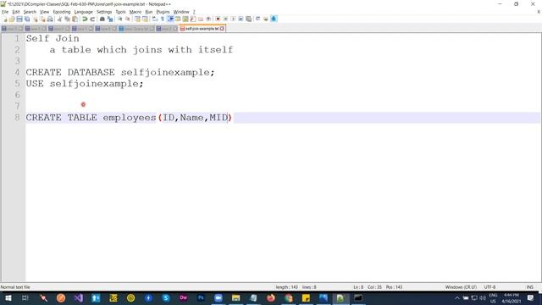This screenshot has height=305, width=542.
Task: Open Visual Studio from the taskbar
Action: click(79, 297)
